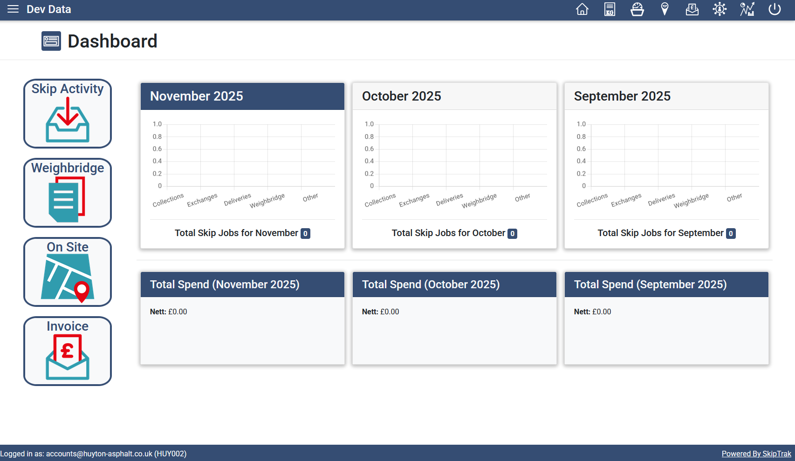
Task: Open the Skip Activity tile
Action: click(68, 114)
